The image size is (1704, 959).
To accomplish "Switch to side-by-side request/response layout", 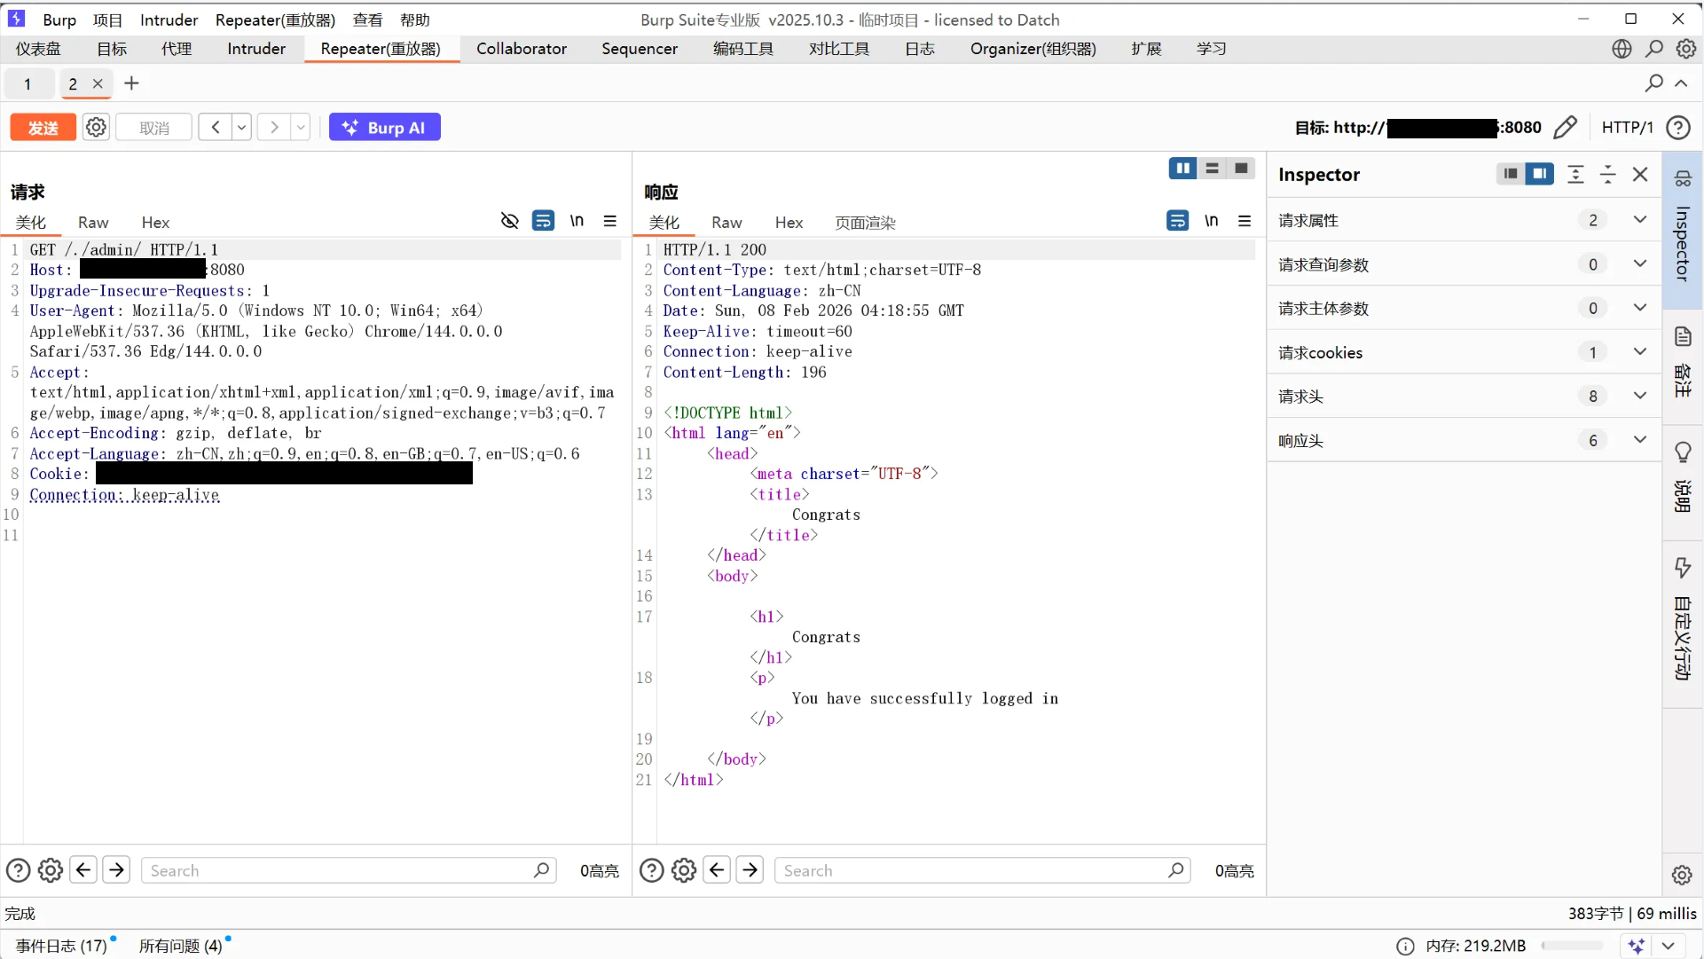I will tap(1182, 169).
